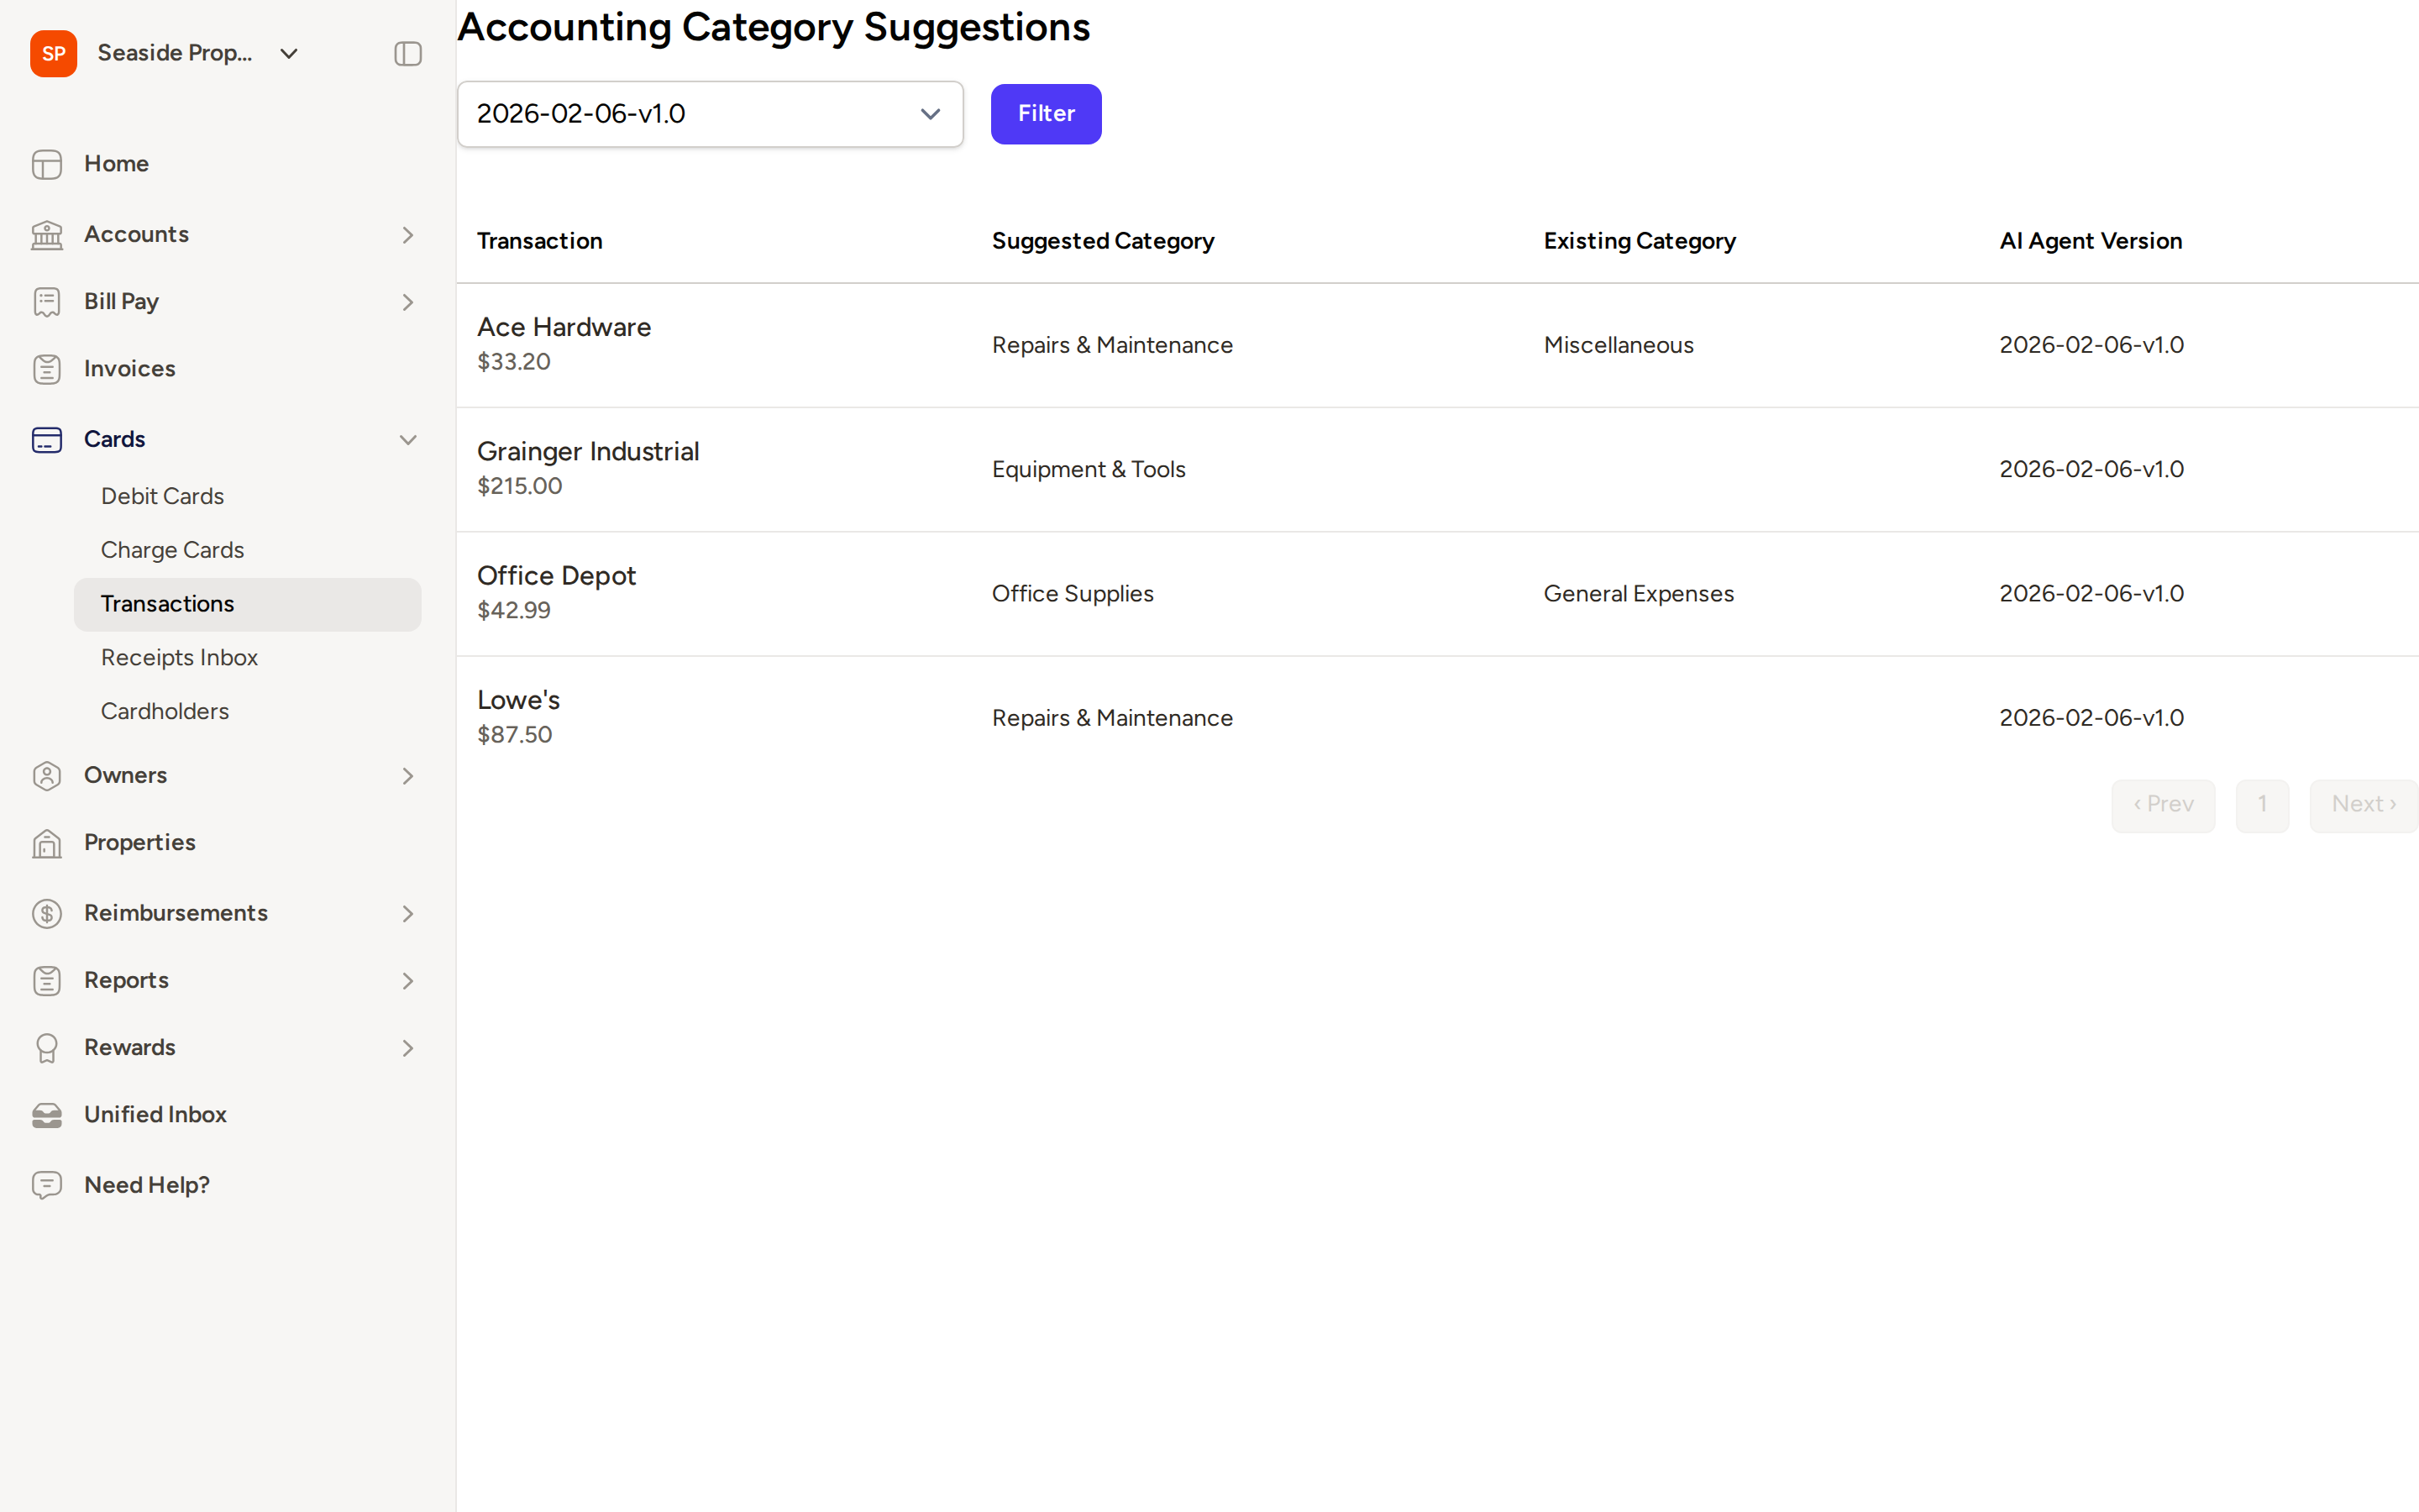Expand the Accounts menu chevron
Viewport: 2419px width, 1512px height.
408,235
